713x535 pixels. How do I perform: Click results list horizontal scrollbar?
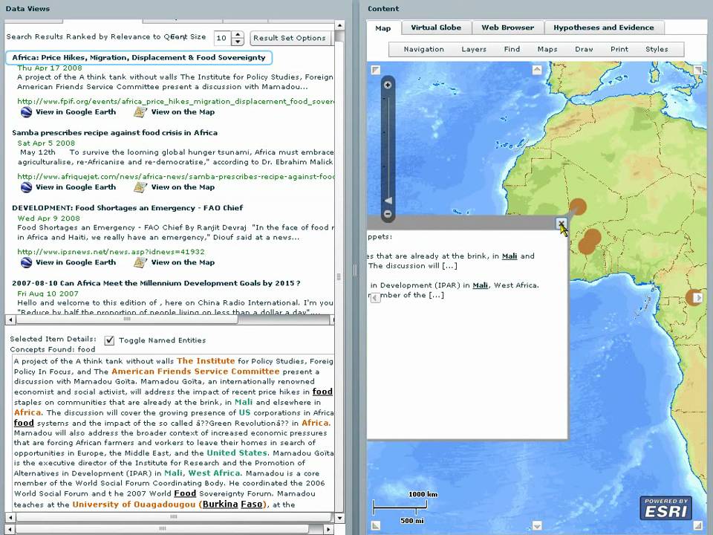(x=127, y=320)
